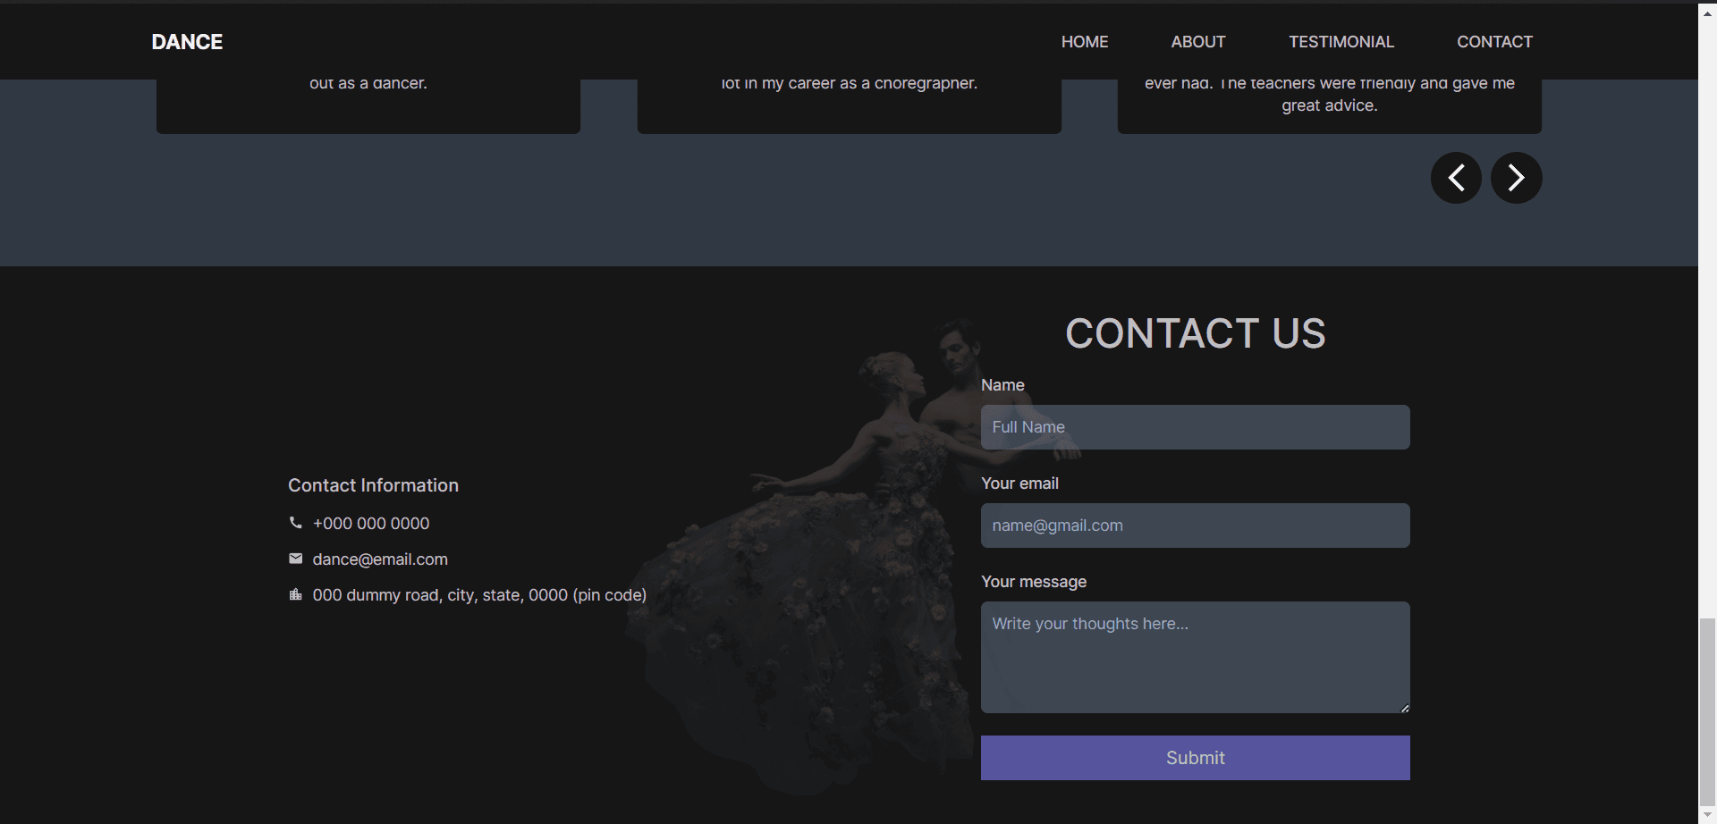The height and width of the screenshot is (824, 1717).
Task: Click the envelope icon beside dance@email.com
Action: 296,559
